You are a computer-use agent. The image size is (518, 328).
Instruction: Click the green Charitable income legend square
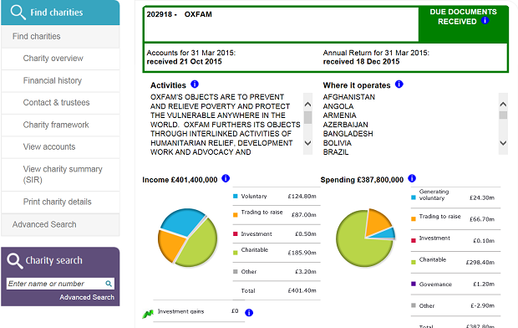pos(236,253)
